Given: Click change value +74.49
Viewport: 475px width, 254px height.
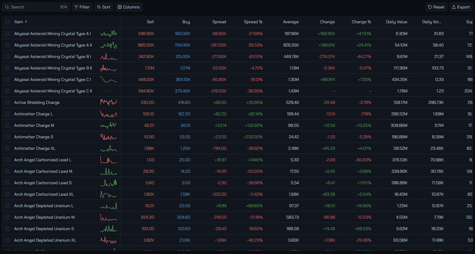Looking at the screenshot, I should pos(329,229).
